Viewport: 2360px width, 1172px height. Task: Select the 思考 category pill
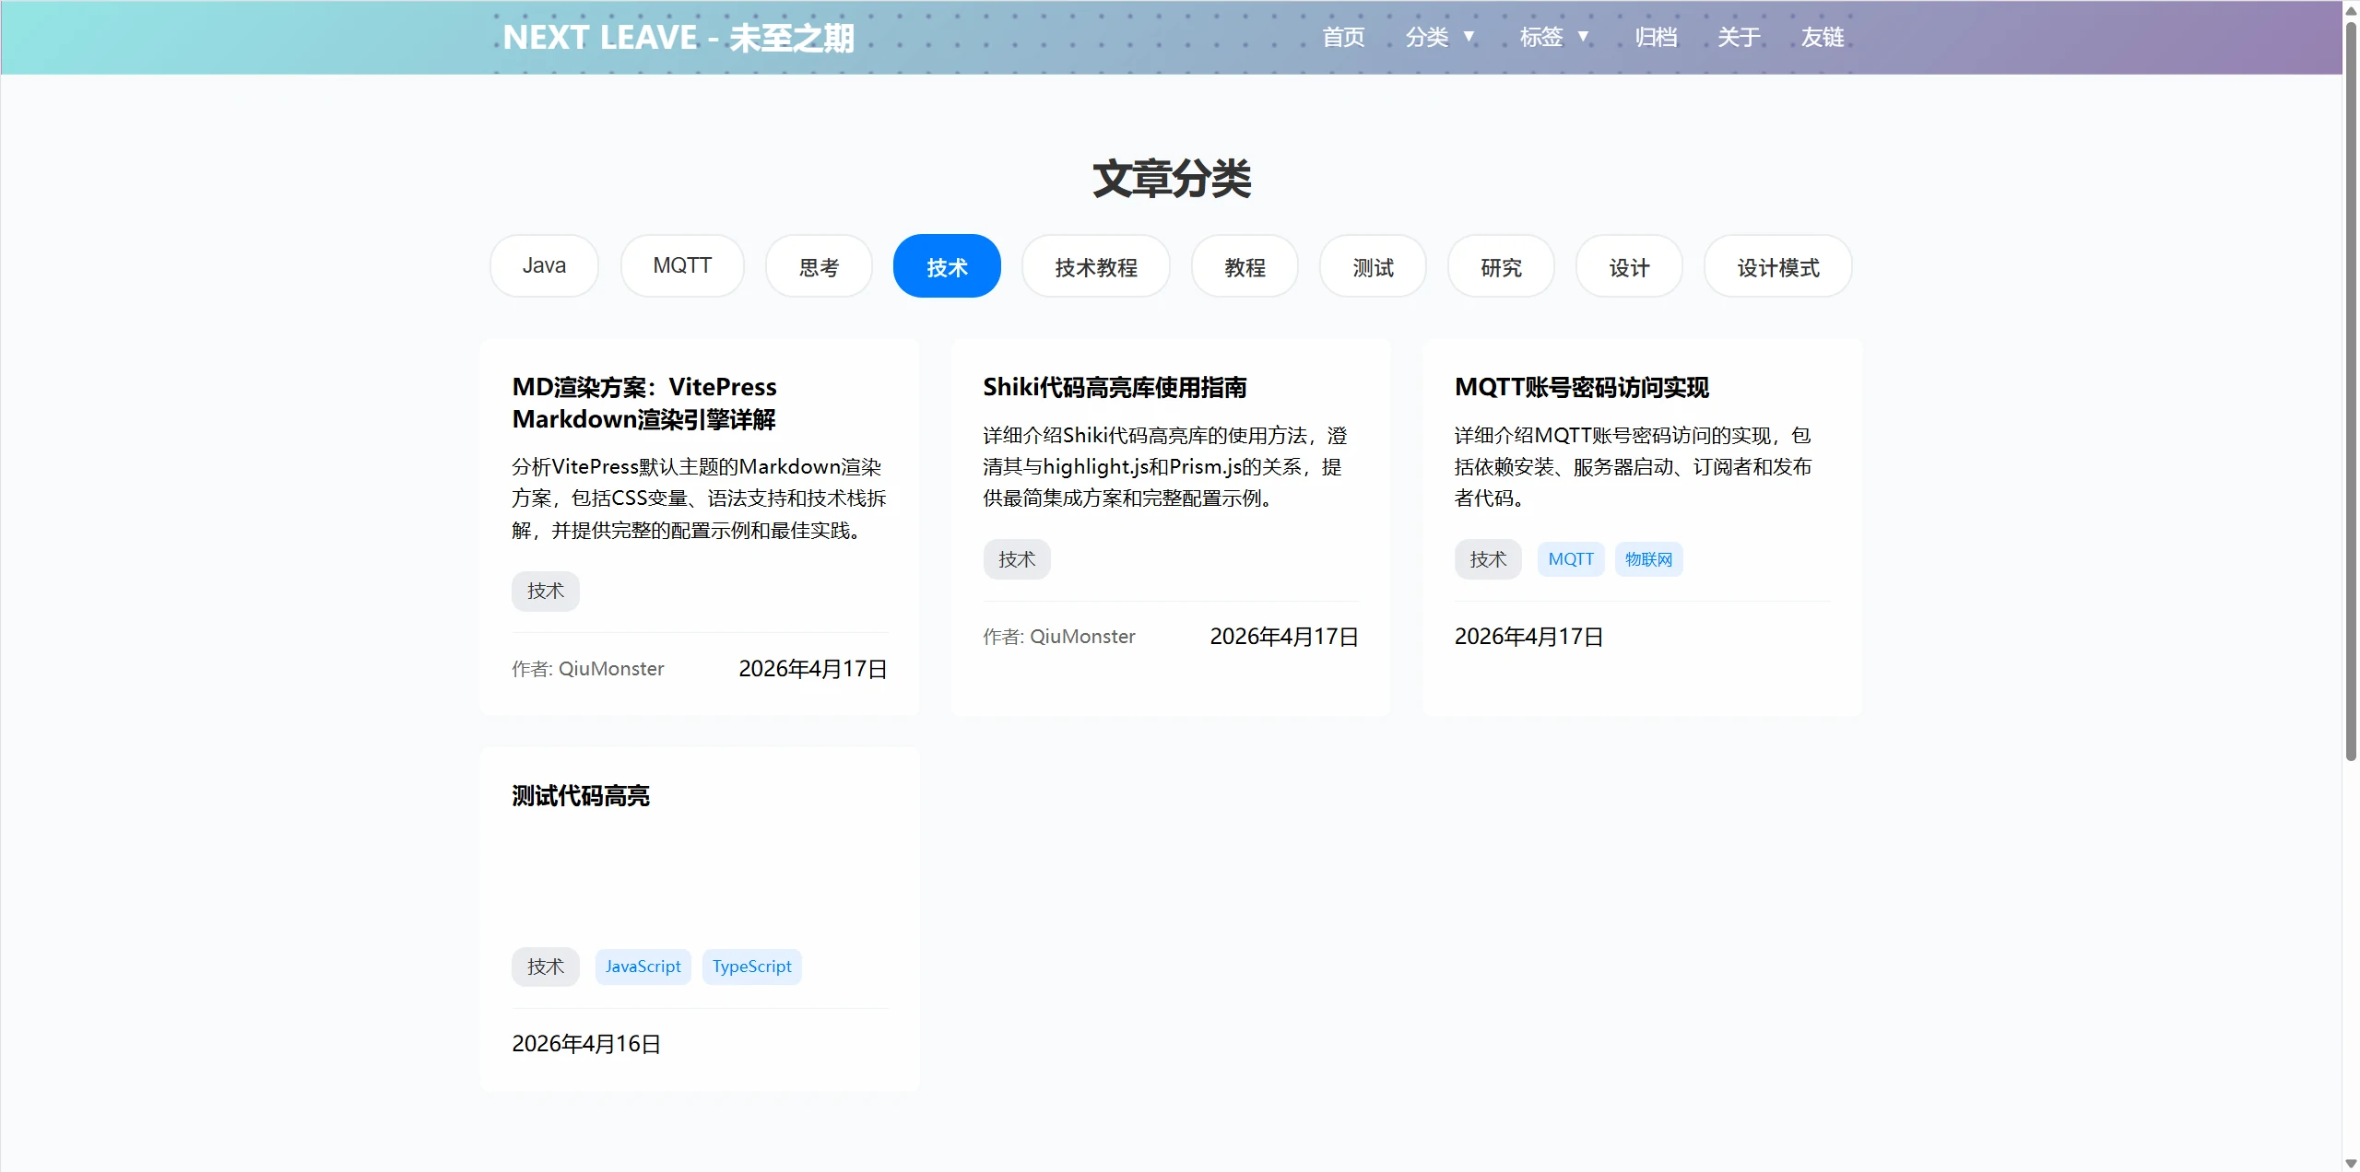(x=819, y=265)
